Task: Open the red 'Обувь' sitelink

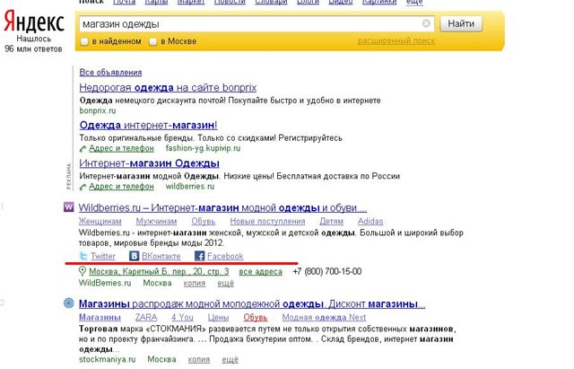Action: pos(256,317)
